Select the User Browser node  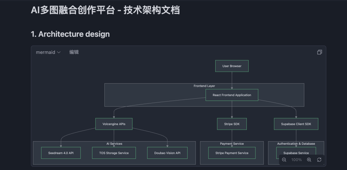[x=232, y=66]
